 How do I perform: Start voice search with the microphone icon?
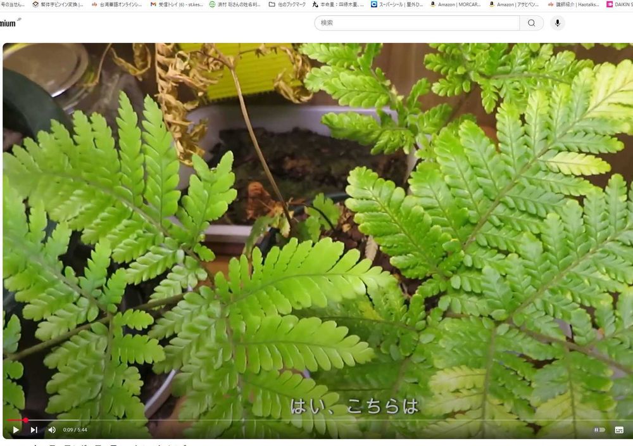[557, 23]
